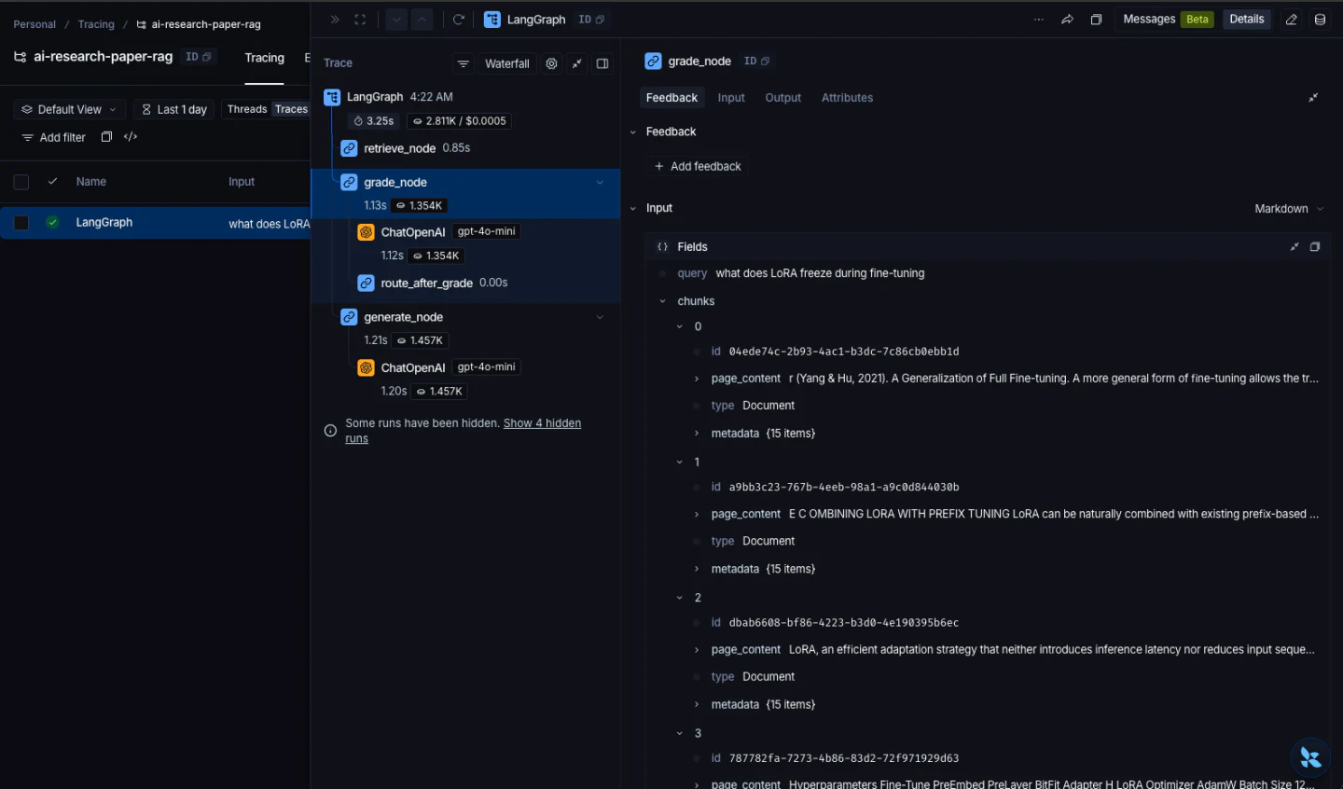Screen dimensions: 1343x789
Task: Refresh the trace with reload icon
Action: tap(459, 20)
